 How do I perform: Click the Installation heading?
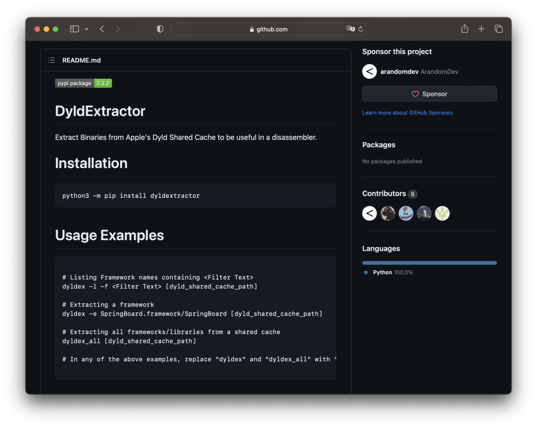click(x=91, y=163)
